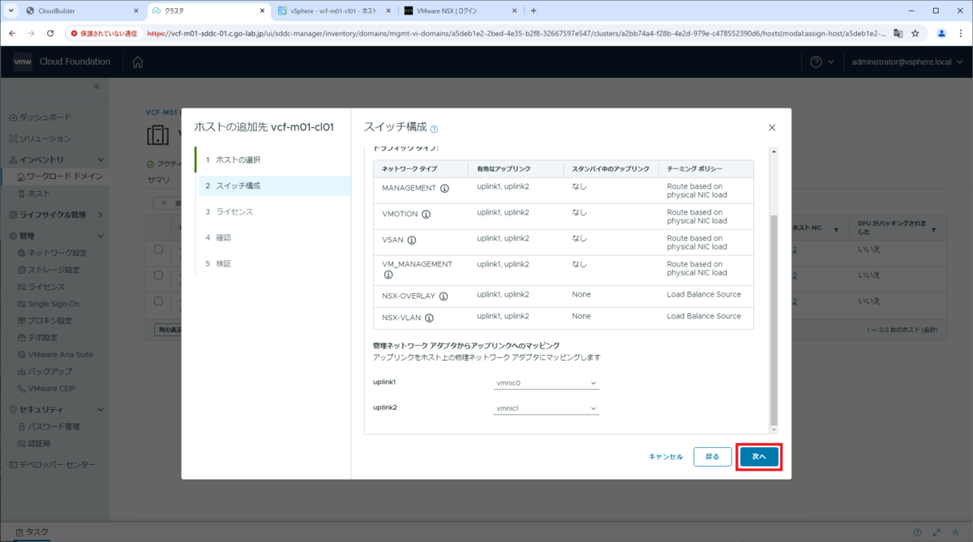973x542 pixels.
Task: Open the uplink2 vmnic1 dropdown
Action: (x=546, y=409)
